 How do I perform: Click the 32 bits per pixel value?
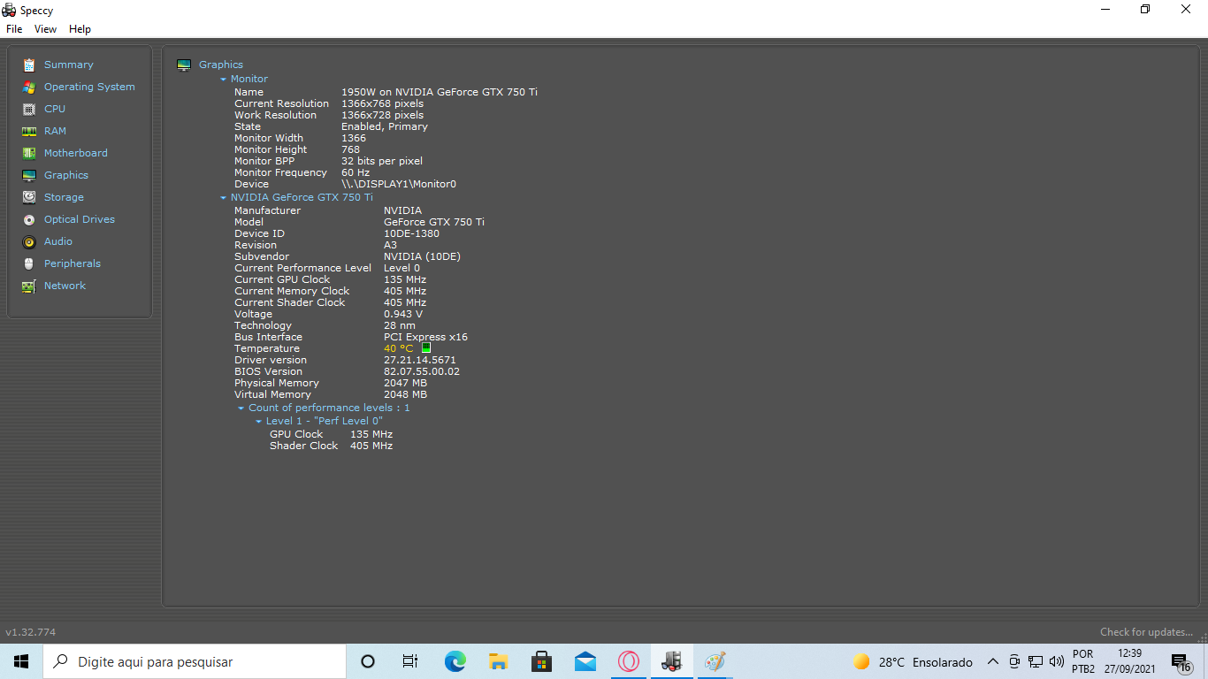pos(382,161)
